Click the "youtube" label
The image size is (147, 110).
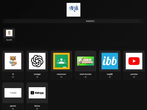pyautogui.click(x=134, y=74)
